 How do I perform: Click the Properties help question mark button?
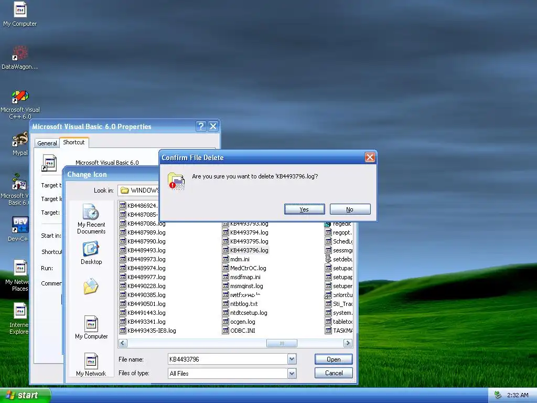coord(201,126)
